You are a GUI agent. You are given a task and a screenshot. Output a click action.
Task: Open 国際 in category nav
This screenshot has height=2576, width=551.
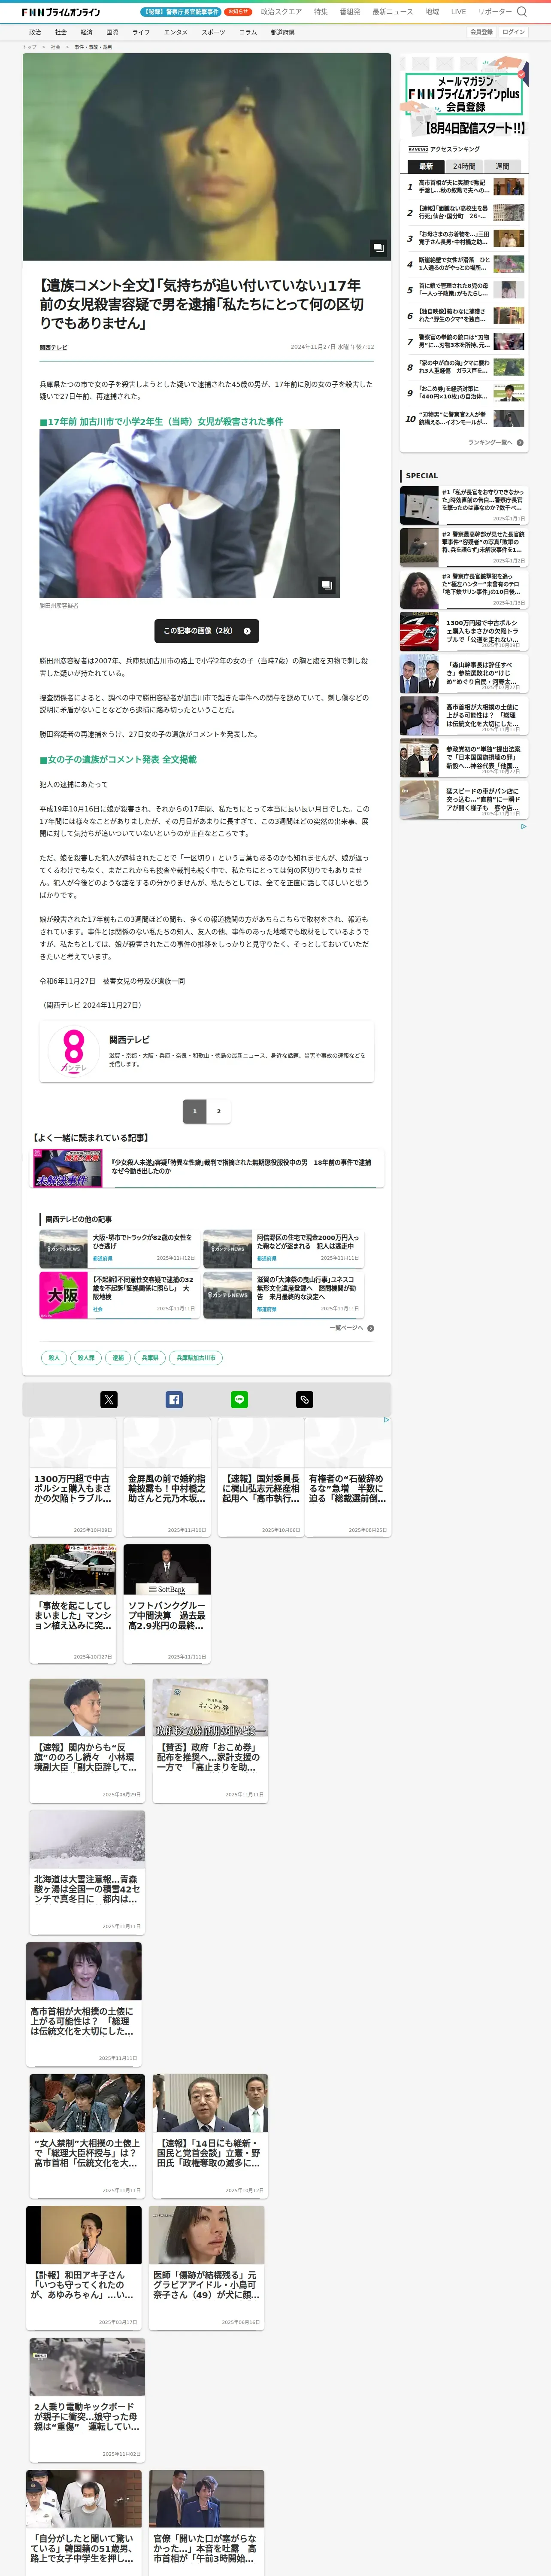(112, 32)
